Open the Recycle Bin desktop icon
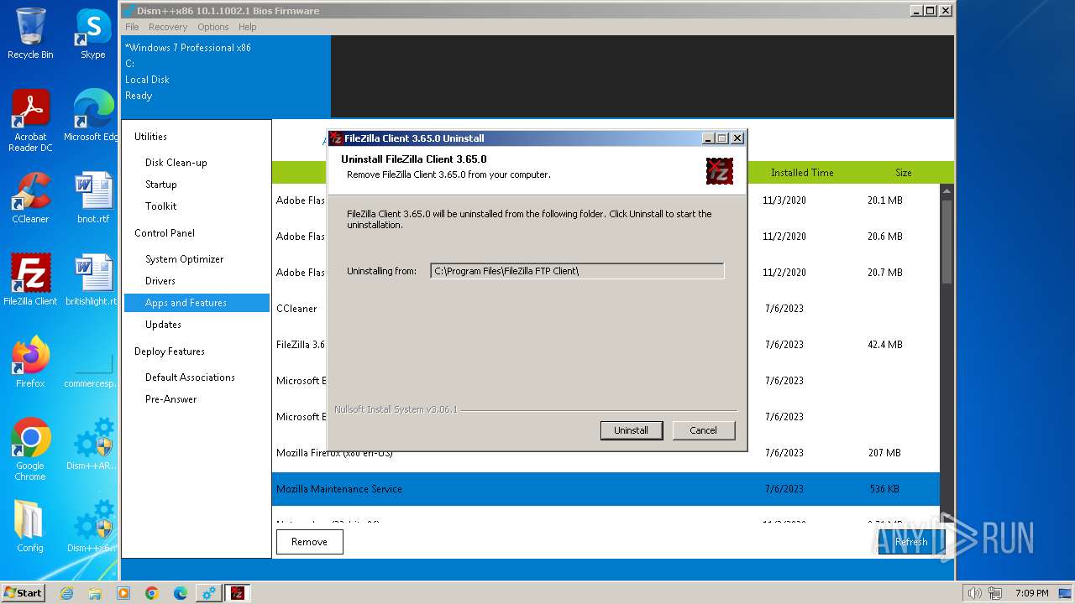This screenshot has height=604, width=1075. coord(30,34)
